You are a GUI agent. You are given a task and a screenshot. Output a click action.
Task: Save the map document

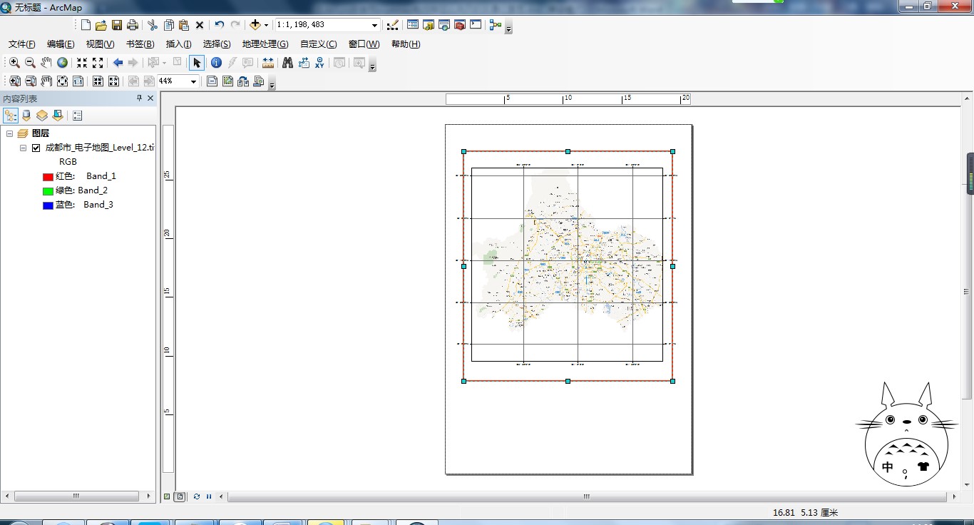coord(117,25)
